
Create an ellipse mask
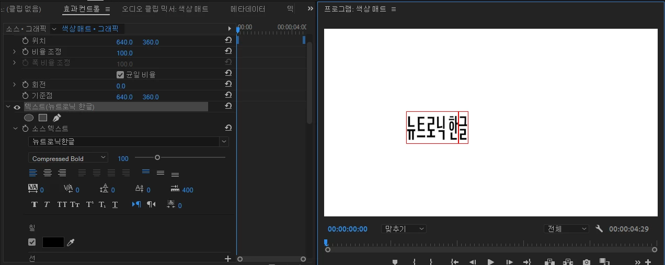pos(29,118)
